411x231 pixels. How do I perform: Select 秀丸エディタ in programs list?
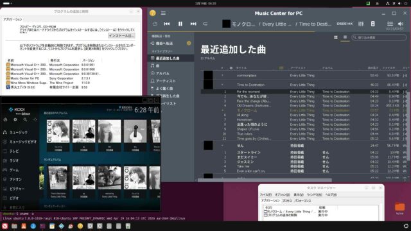pos(53,87)
